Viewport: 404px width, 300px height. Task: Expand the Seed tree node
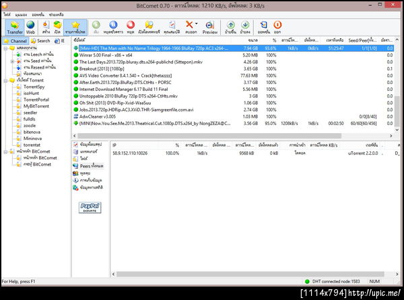[x=12, y=61]
